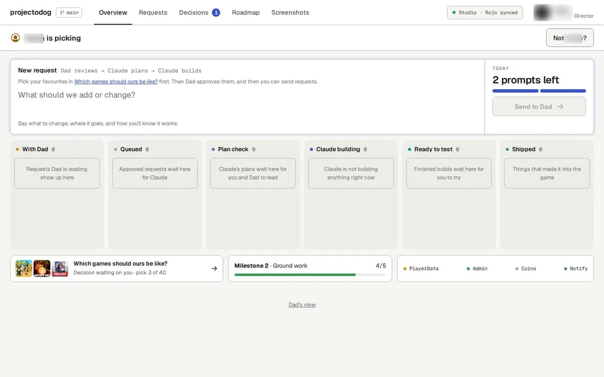Select the Queued column header
The image size is (604, 377).
pyautogui.click(x=131, y=149)
